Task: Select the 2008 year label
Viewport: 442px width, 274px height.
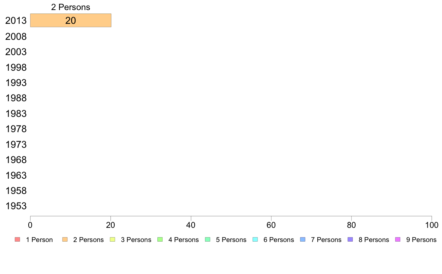Action: 16,36
